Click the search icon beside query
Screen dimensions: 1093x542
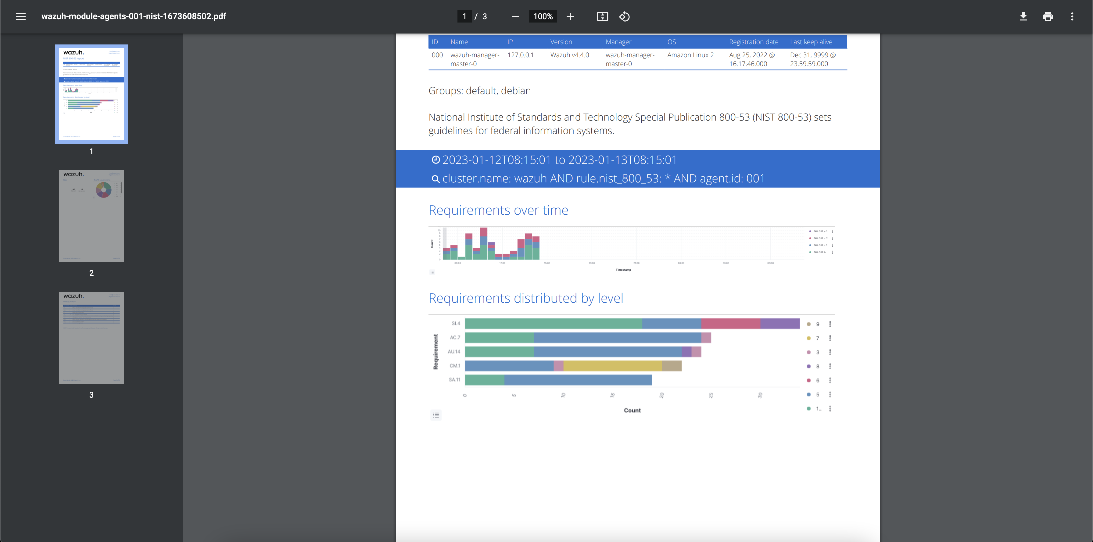435,179
